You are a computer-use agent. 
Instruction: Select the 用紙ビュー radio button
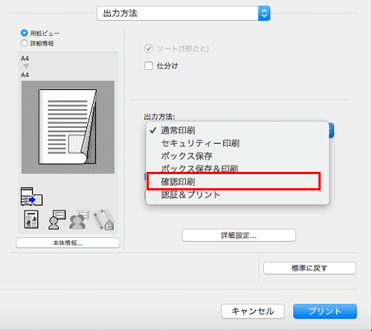[25, 33]
